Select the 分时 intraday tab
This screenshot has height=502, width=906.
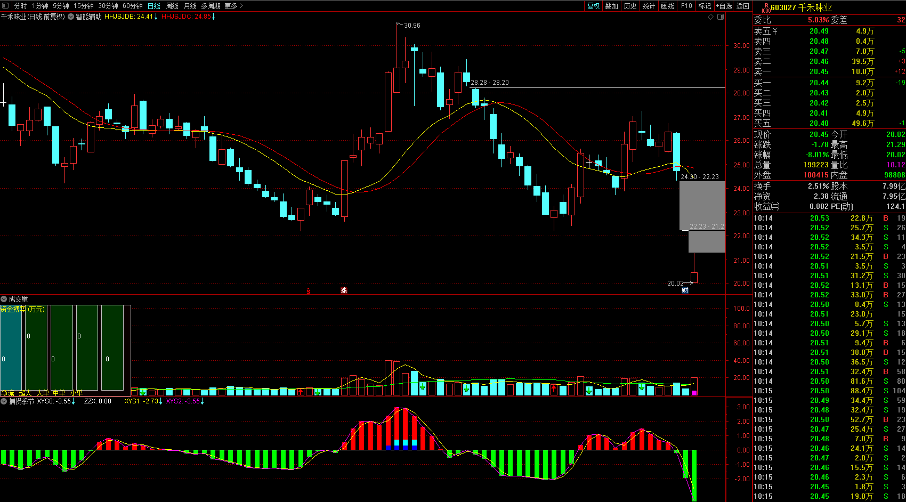(x=21, y=6)
